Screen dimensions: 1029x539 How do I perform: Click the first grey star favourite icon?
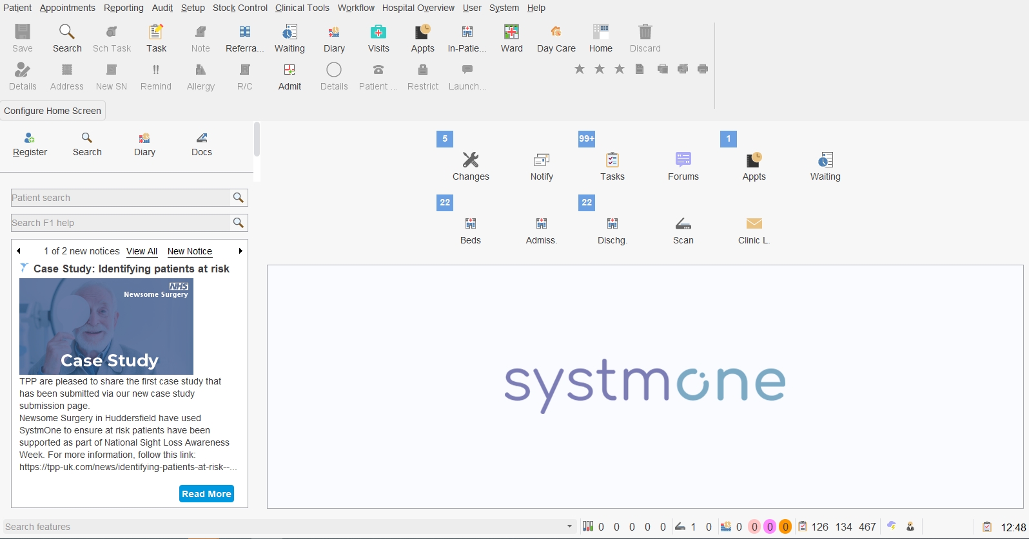tap(580, 69)
